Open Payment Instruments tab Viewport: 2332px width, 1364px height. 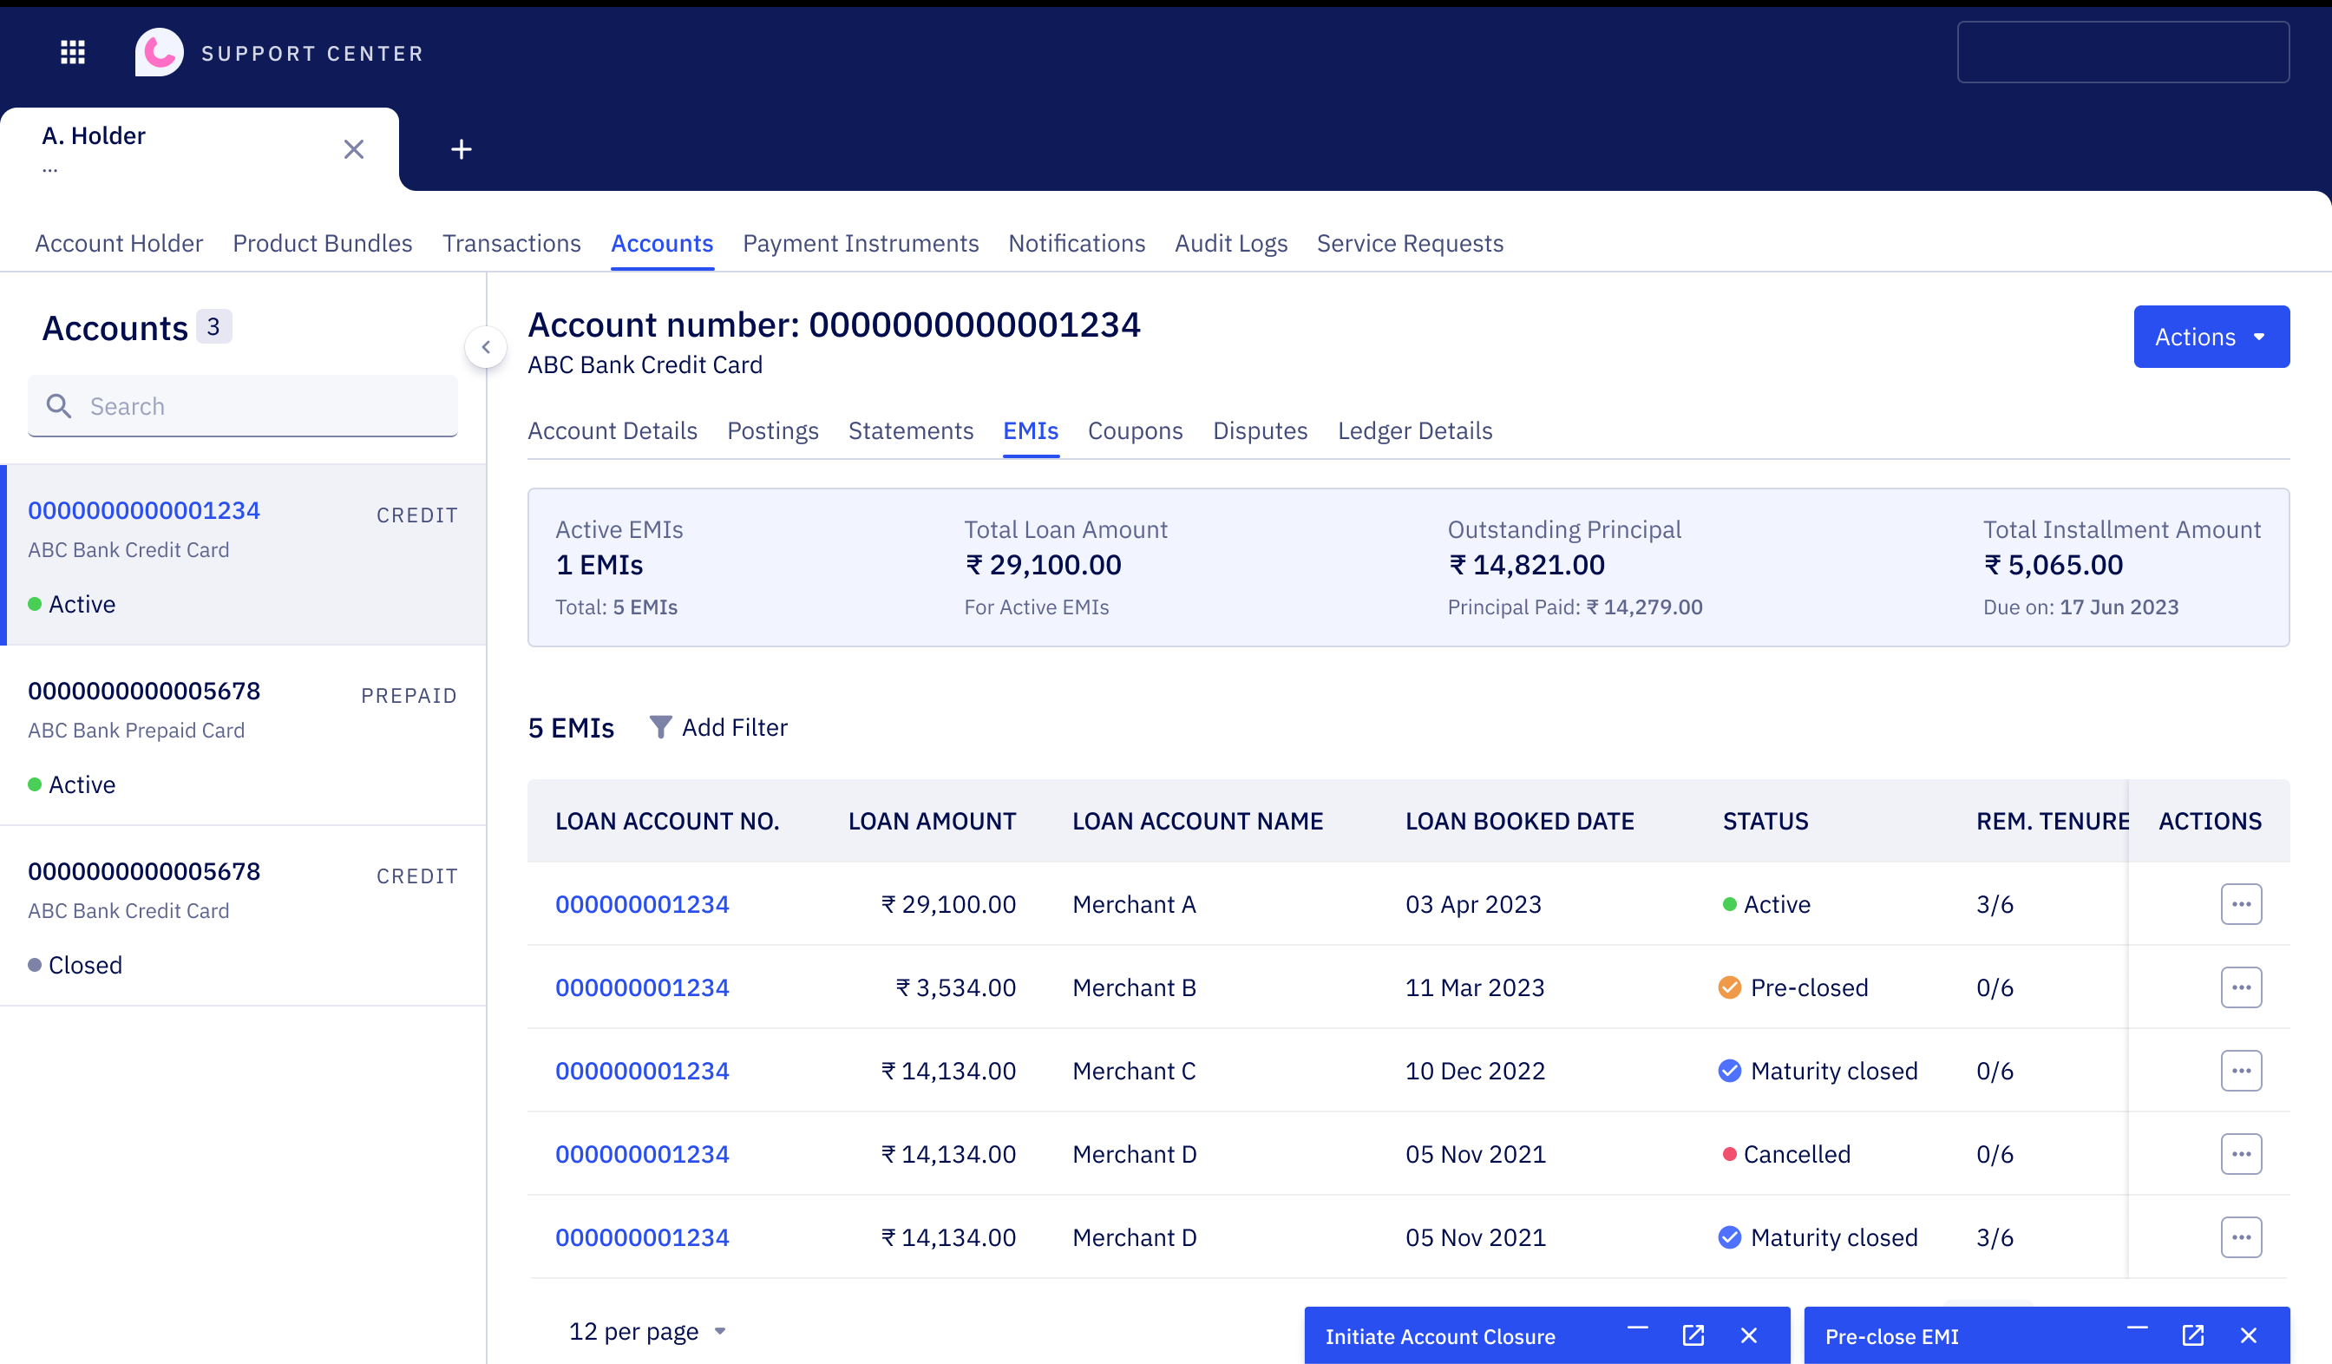click(860, 243)
